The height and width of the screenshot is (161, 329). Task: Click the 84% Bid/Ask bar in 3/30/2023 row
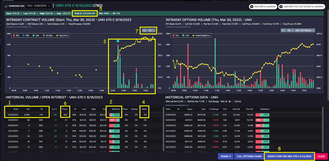115,115
